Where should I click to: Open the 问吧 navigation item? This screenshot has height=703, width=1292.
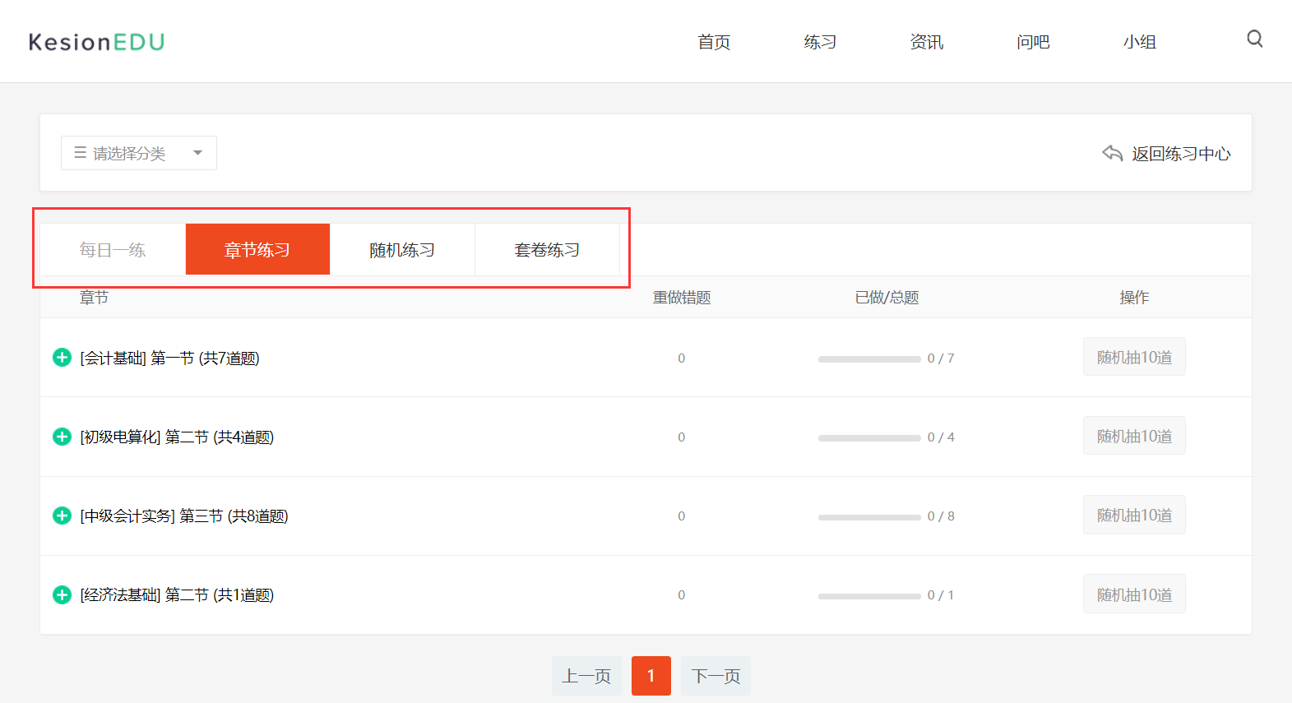pos(1033,42)
